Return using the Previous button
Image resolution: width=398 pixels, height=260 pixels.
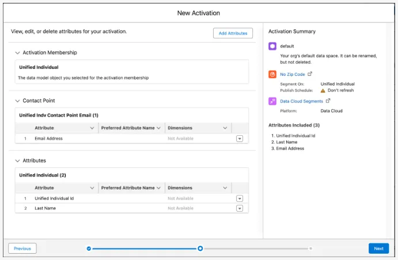[x=22, y=248]
